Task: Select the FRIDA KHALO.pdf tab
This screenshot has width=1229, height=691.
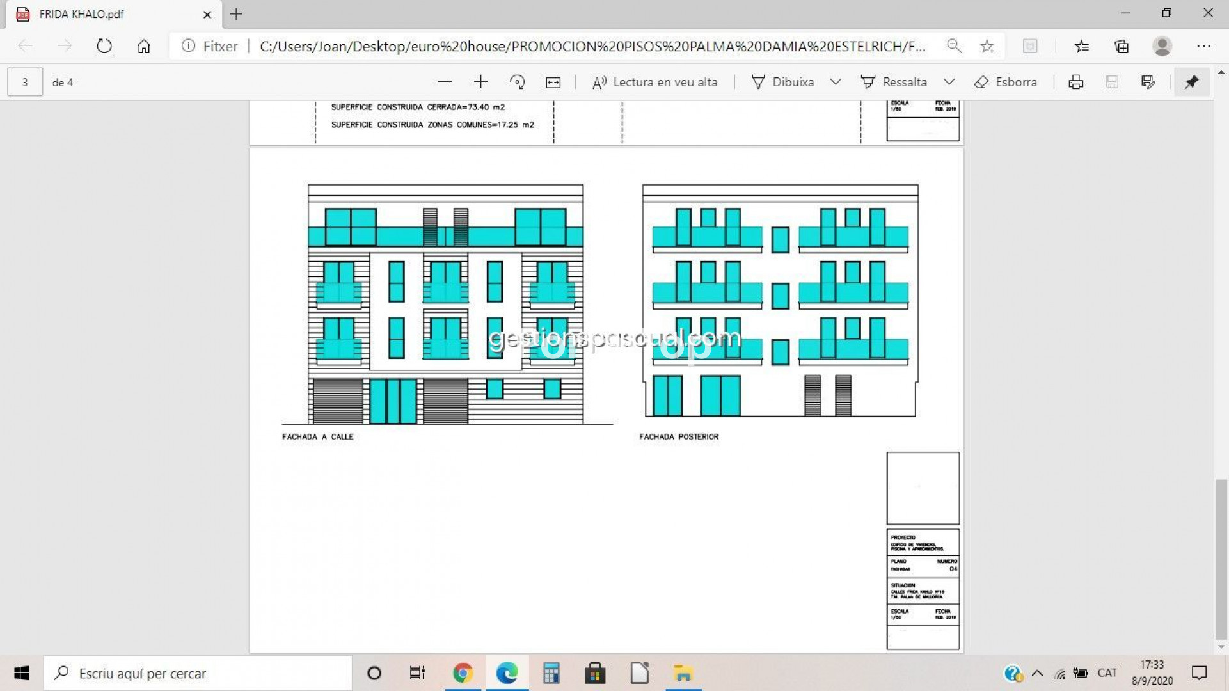Action: click(x=102, y=14)
